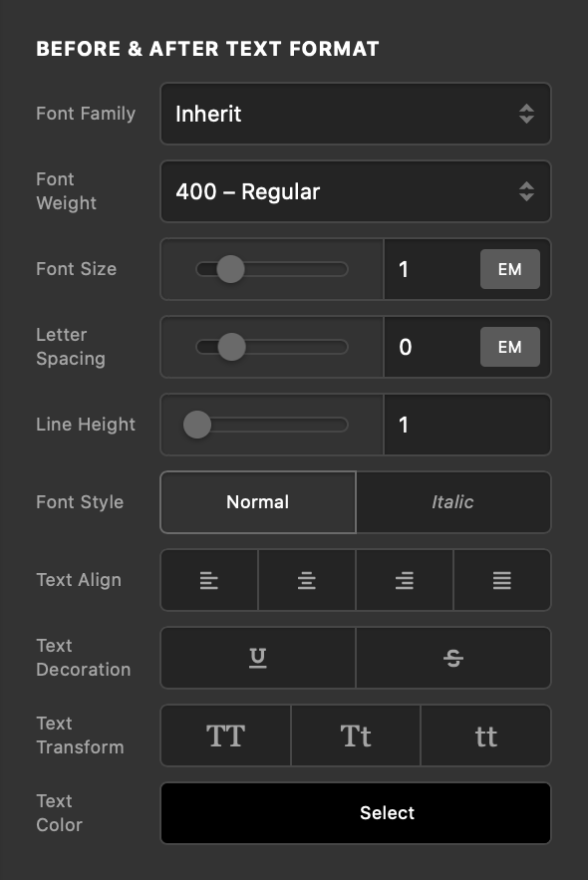Toggle Italic font style
Viewport: 588px width, 880px height.
pos(453,502)
